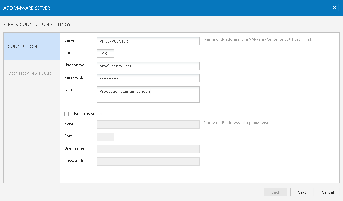The image size is (343, 201).
Task: Click the proxy Server input field
Action: point(148,124)
